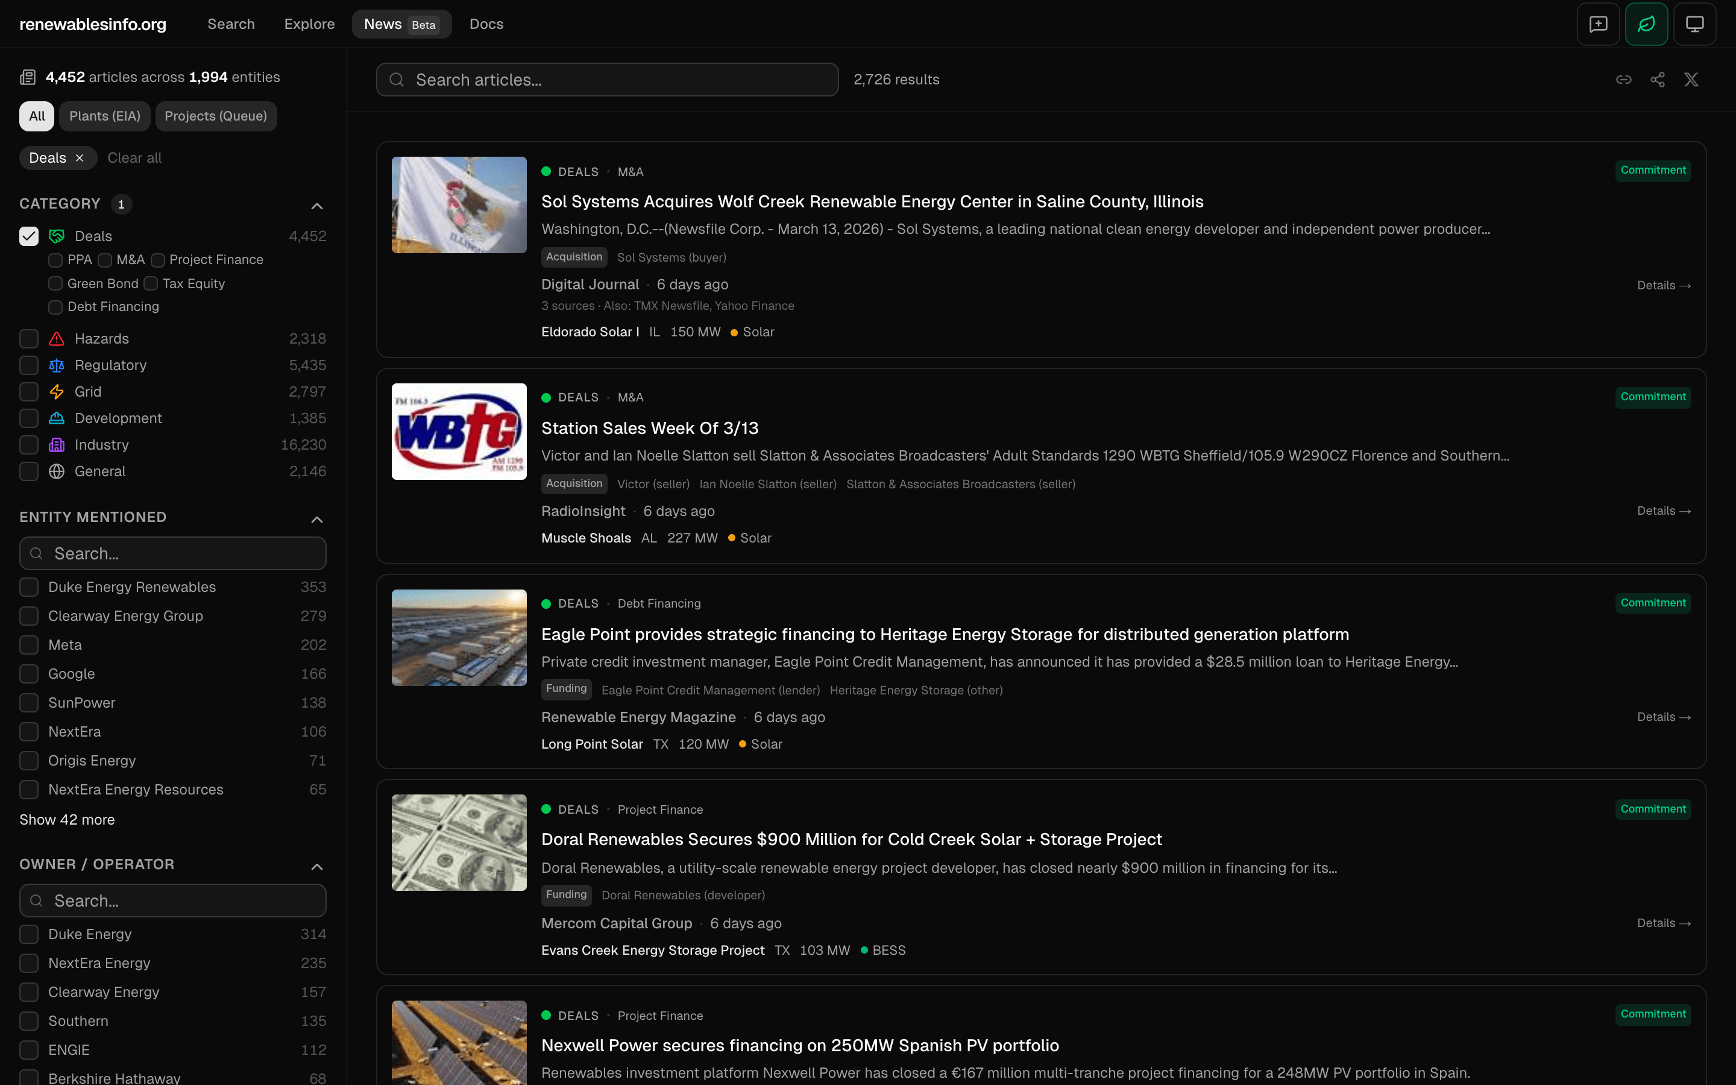
Task: Collapse the Owner / Operator section
Action: tap(317, 866)
